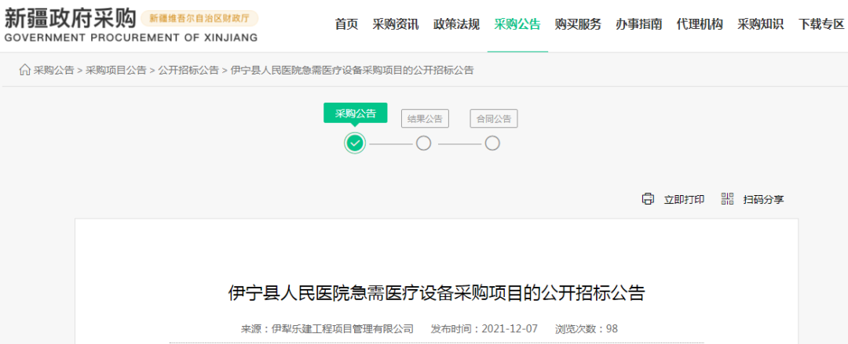Go to the 政策法规 menu
This screenshot has height=344, width=848.
(456, 24)
